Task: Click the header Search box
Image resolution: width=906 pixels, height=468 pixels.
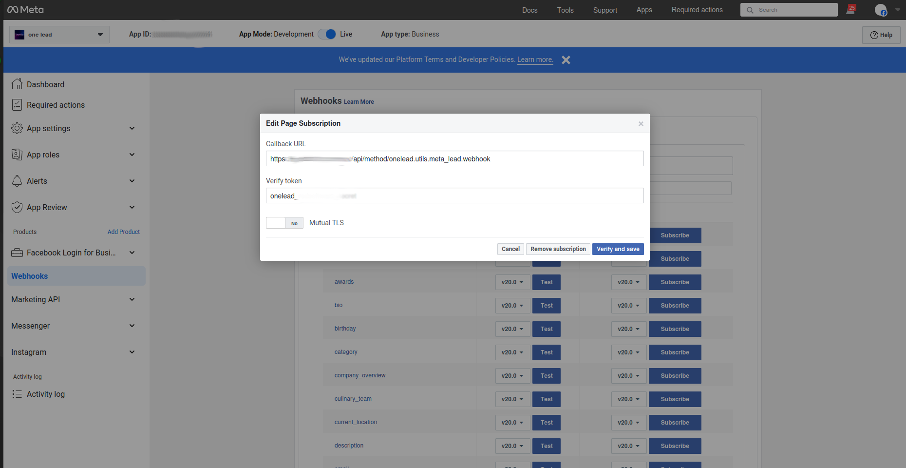Action: (789, 10)
